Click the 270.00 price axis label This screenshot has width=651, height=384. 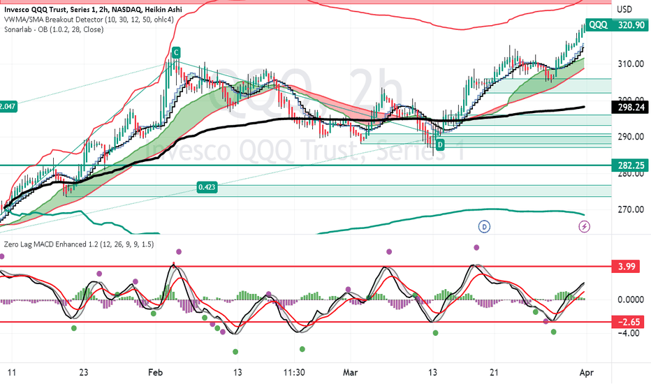(631, 209)
